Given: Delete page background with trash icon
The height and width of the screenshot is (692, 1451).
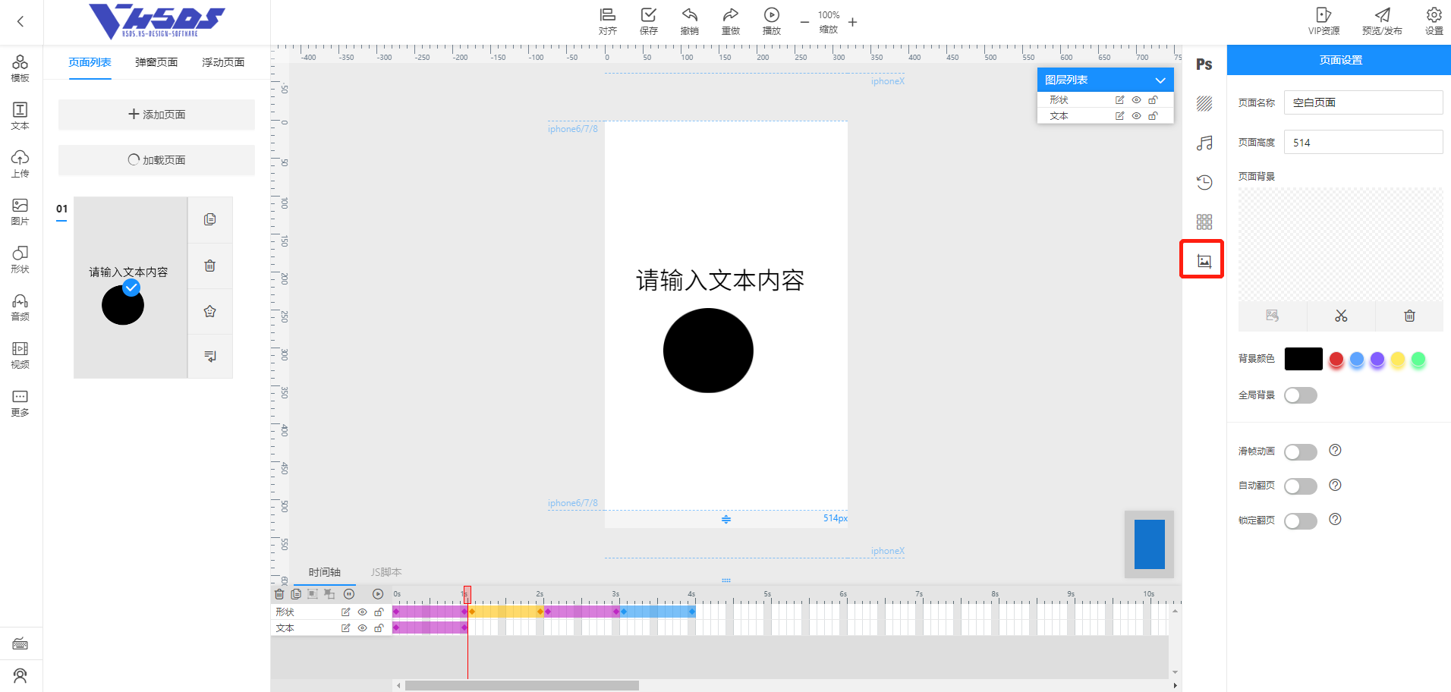Looking at the screenshot, I should point(1409,316).
